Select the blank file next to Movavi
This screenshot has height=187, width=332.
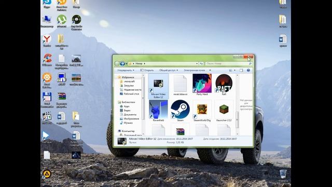tap(180, 85)
